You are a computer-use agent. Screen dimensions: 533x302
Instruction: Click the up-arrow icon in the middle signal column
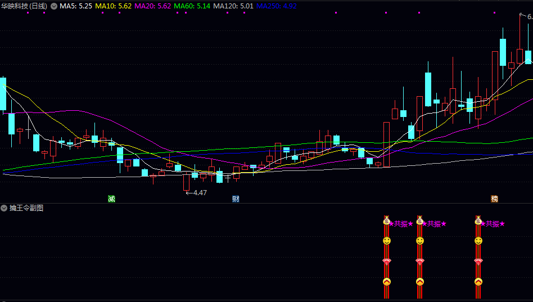[419, 282]
